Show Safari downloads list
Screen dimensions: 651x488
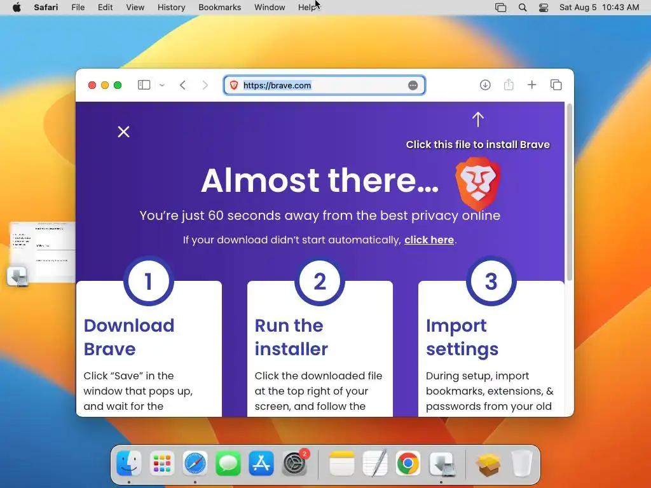[x=485, y=85]
